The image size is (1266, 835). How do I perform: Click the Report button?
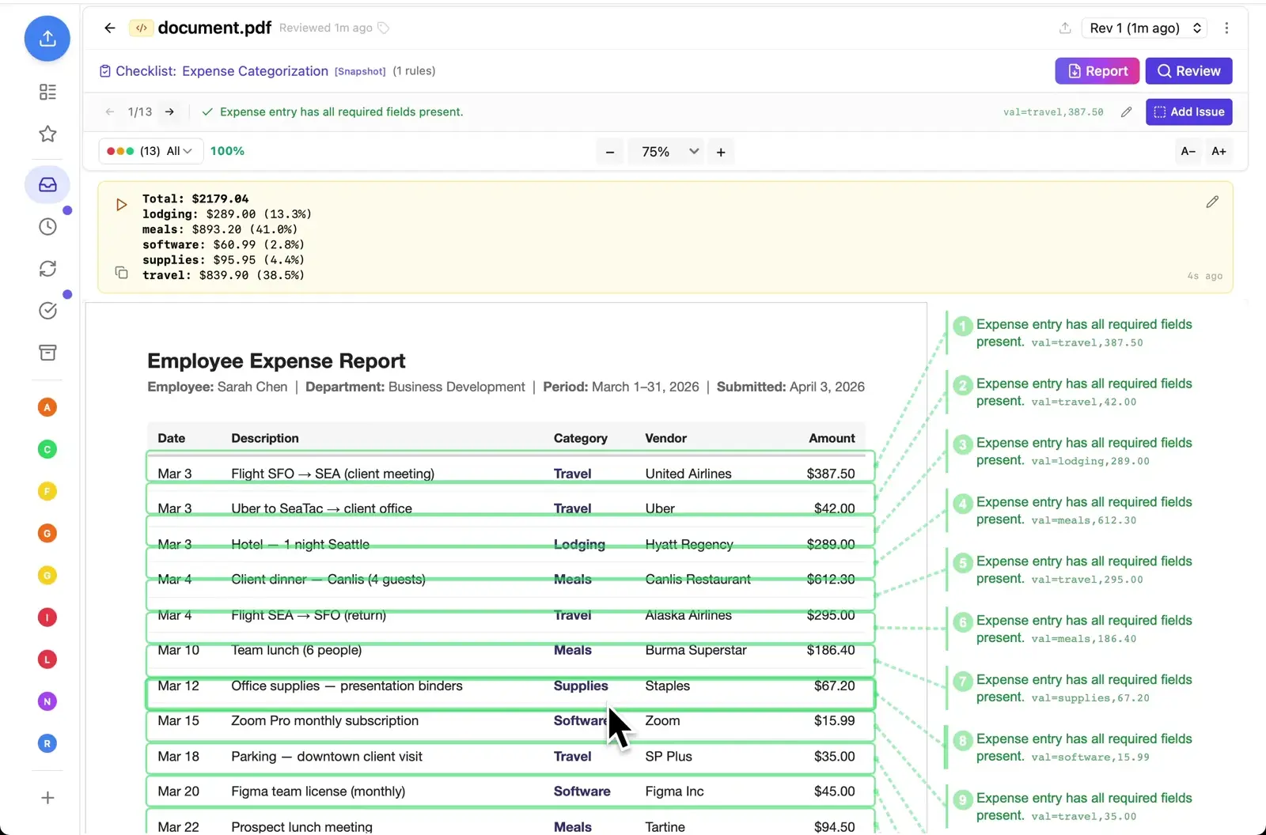click(1097, 70)
